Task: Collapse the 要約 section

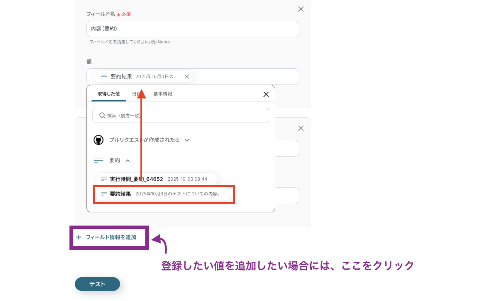Action: click(x=128, y=160)
